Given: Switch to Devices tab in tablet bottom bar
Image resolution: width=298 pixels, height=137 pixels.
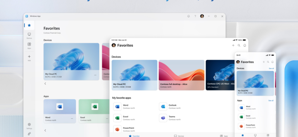Looking at the screenshot, I should pyautogui.click(x=179, y=136).
